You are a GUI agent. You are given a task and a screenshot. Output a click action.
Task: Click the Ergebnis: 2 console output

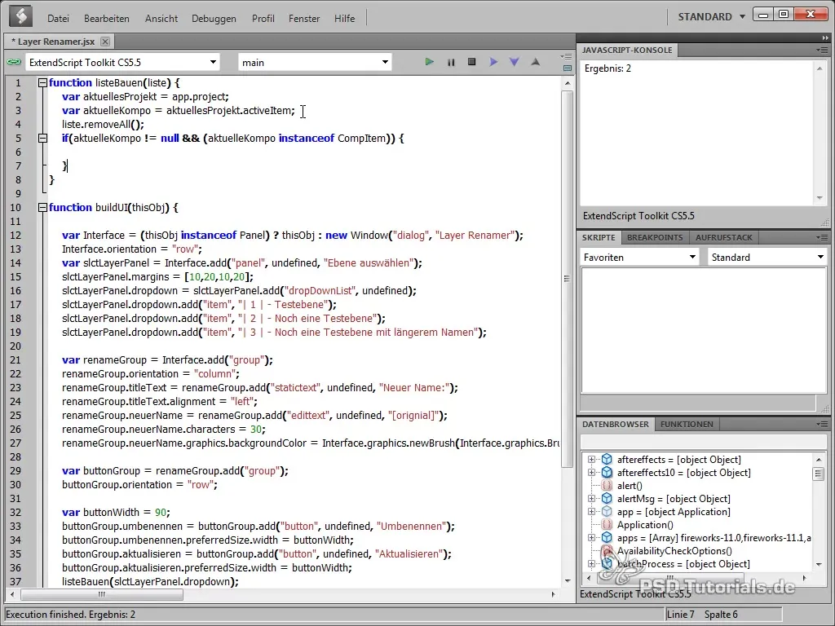click(607, 68)
